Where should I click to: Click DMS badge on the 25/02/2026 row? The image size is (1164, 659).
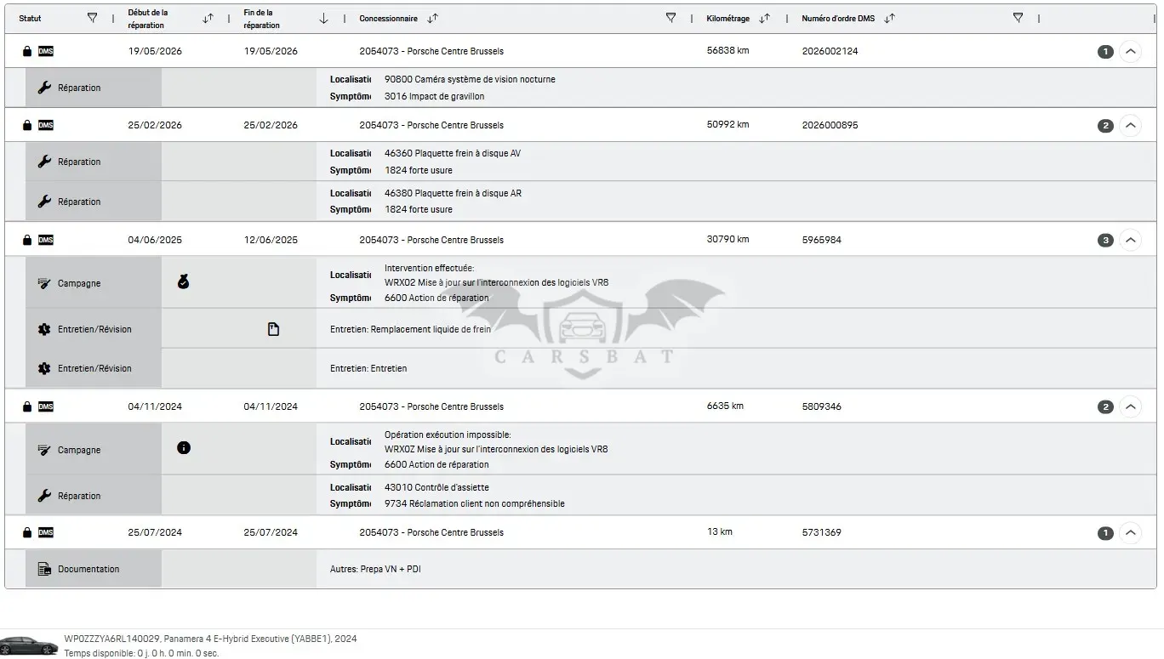coord(46,125)
